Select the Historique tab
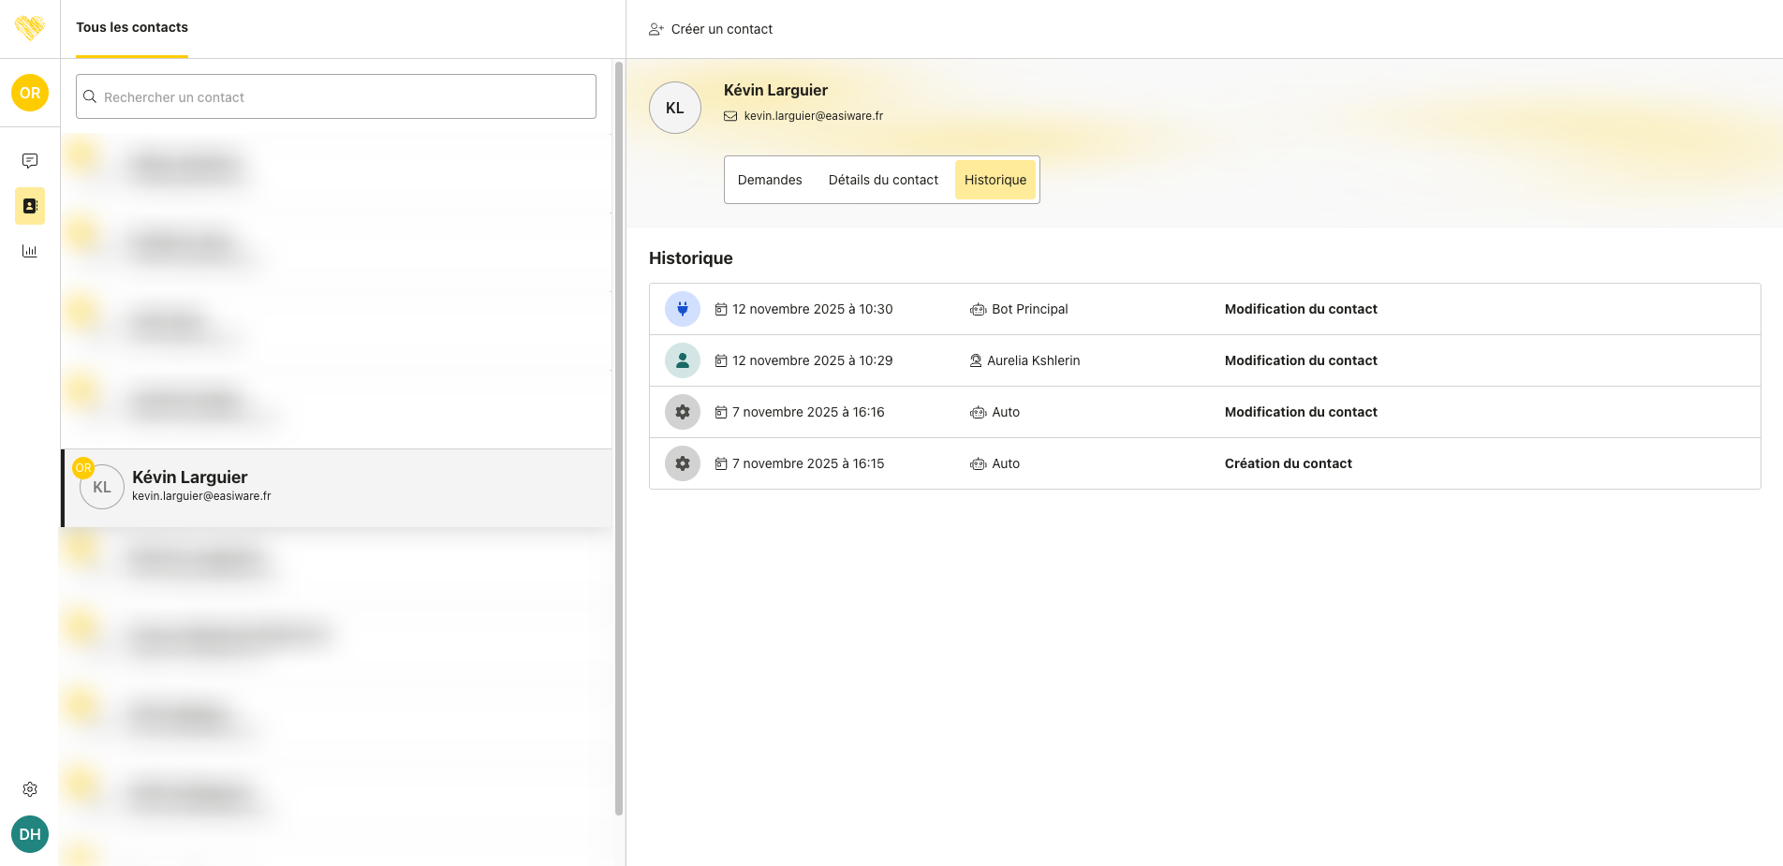This screenshot has height=866, width=1783. click(x=995, y=180)
